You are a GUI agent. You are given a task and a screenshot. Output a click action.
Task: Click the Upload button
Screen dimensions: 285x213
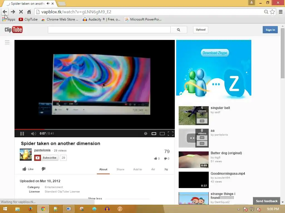click(x=201, y=30)
